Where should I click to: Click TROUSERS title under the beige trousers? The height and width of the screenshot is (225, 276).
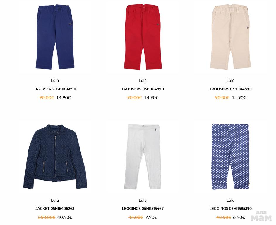[x=231, y=89]
